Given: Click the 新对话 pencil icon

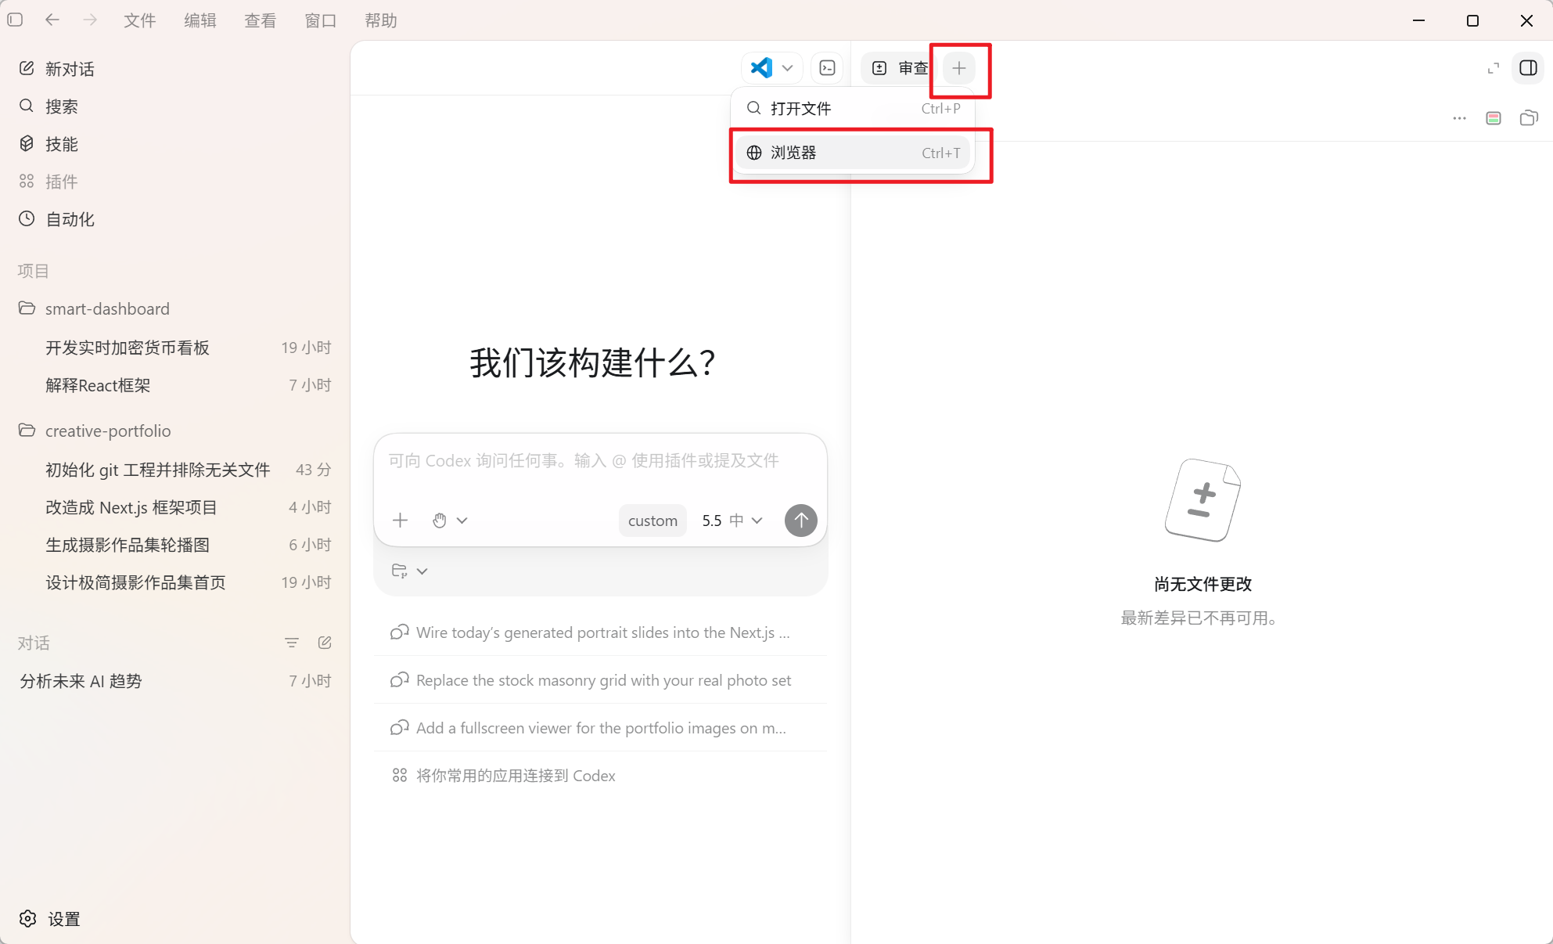Looking at the screenshot, I should [x=27, y=68].
